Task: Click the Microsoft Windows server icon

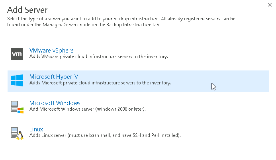Action: [17, 107]
